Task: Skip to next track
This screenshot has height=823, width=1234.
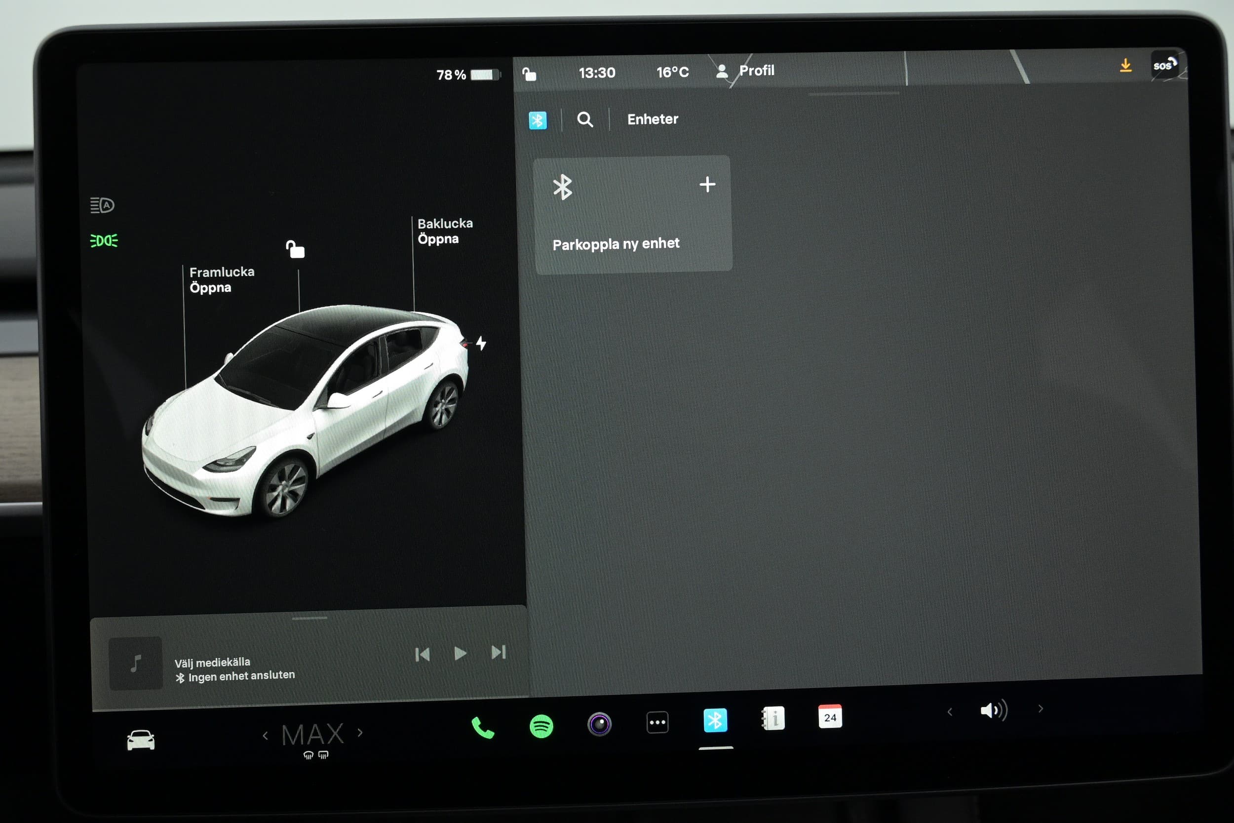Action: (498, 652)
